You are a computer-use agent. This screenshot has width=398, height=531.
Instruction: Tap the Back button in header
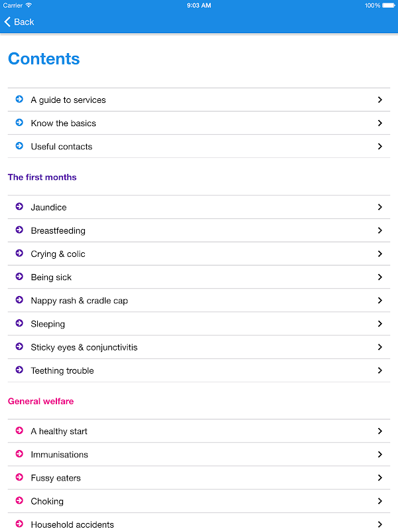click(x=19, y=22)
